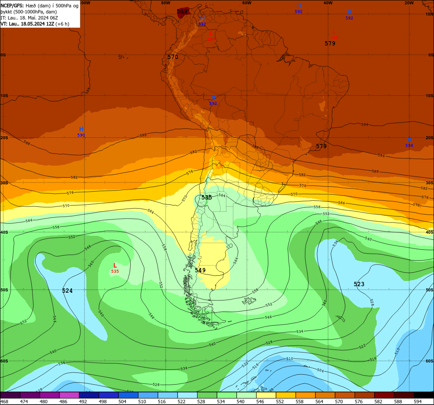
Task: Select the magenta legend swatch above 486
Action: pyautogui.click(x=69, y=395)
